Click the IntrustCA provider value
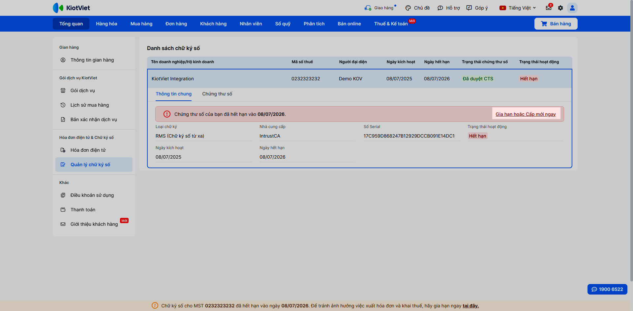Viewport: 633px width, 311px height. pyautogui.click(x=270, y=136)
